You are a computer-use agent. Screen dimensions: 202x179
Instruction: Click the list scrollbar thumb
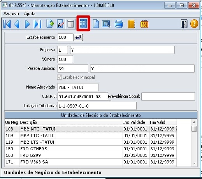coord(194,129)
